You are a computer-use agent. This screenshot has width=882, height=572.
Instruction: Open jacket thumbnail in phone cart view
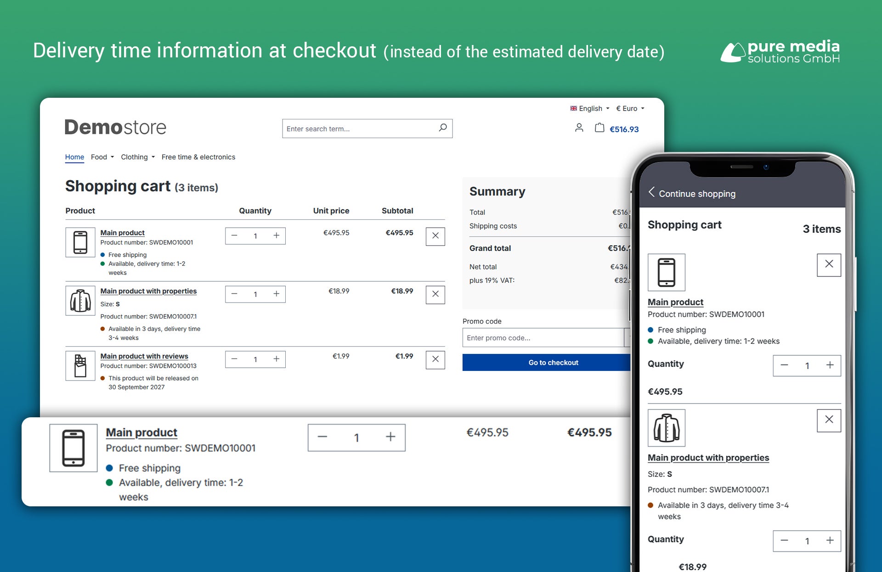[667, 428]
